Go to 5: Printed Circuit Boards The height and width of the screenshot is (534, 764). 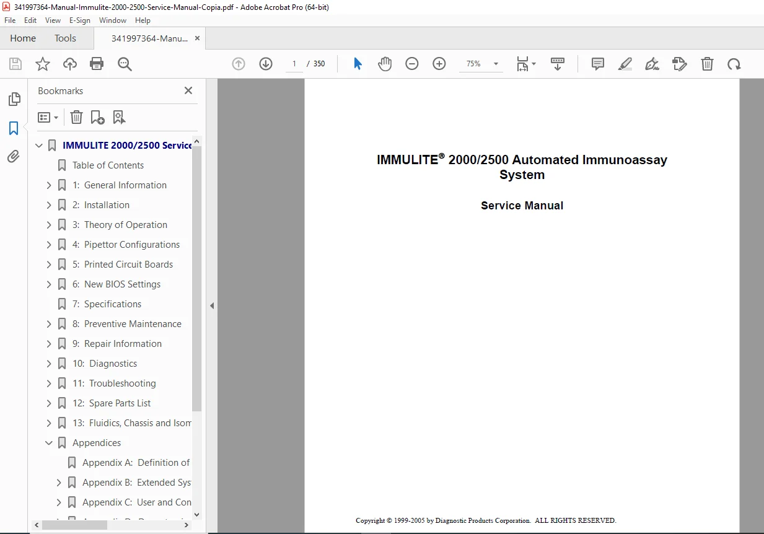point(123,265)
